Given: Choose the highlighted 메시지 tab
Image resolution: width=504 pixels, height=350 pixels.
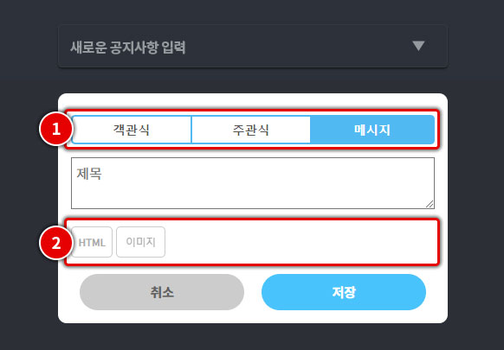Looking at the screenshot, I should pyautogui.click(x=372, y=130).
